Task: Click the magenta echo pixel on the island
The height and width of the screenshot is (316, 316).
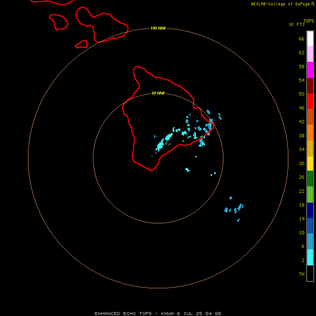Action: pos(156,153)
